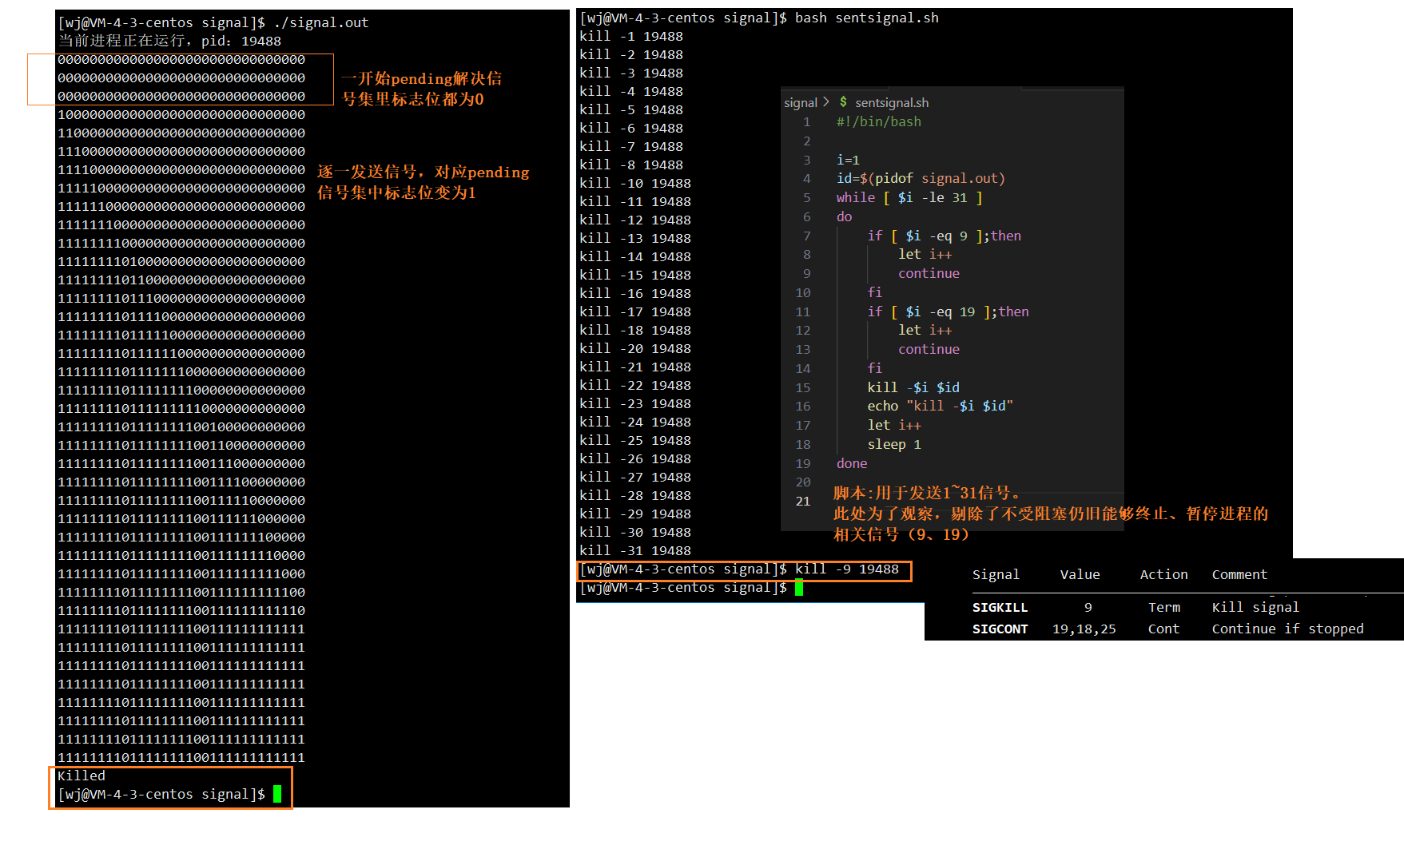Click the do keyword on line 6
Image resolution: width=1404 pixels, height=849 pixels.
(x=845, y=216)
